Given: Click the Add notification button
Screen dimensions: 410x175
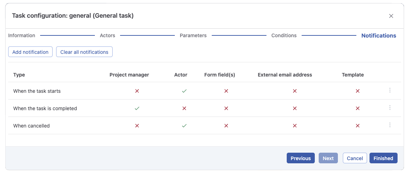Looking at the screenshot, I should [30, 52].
